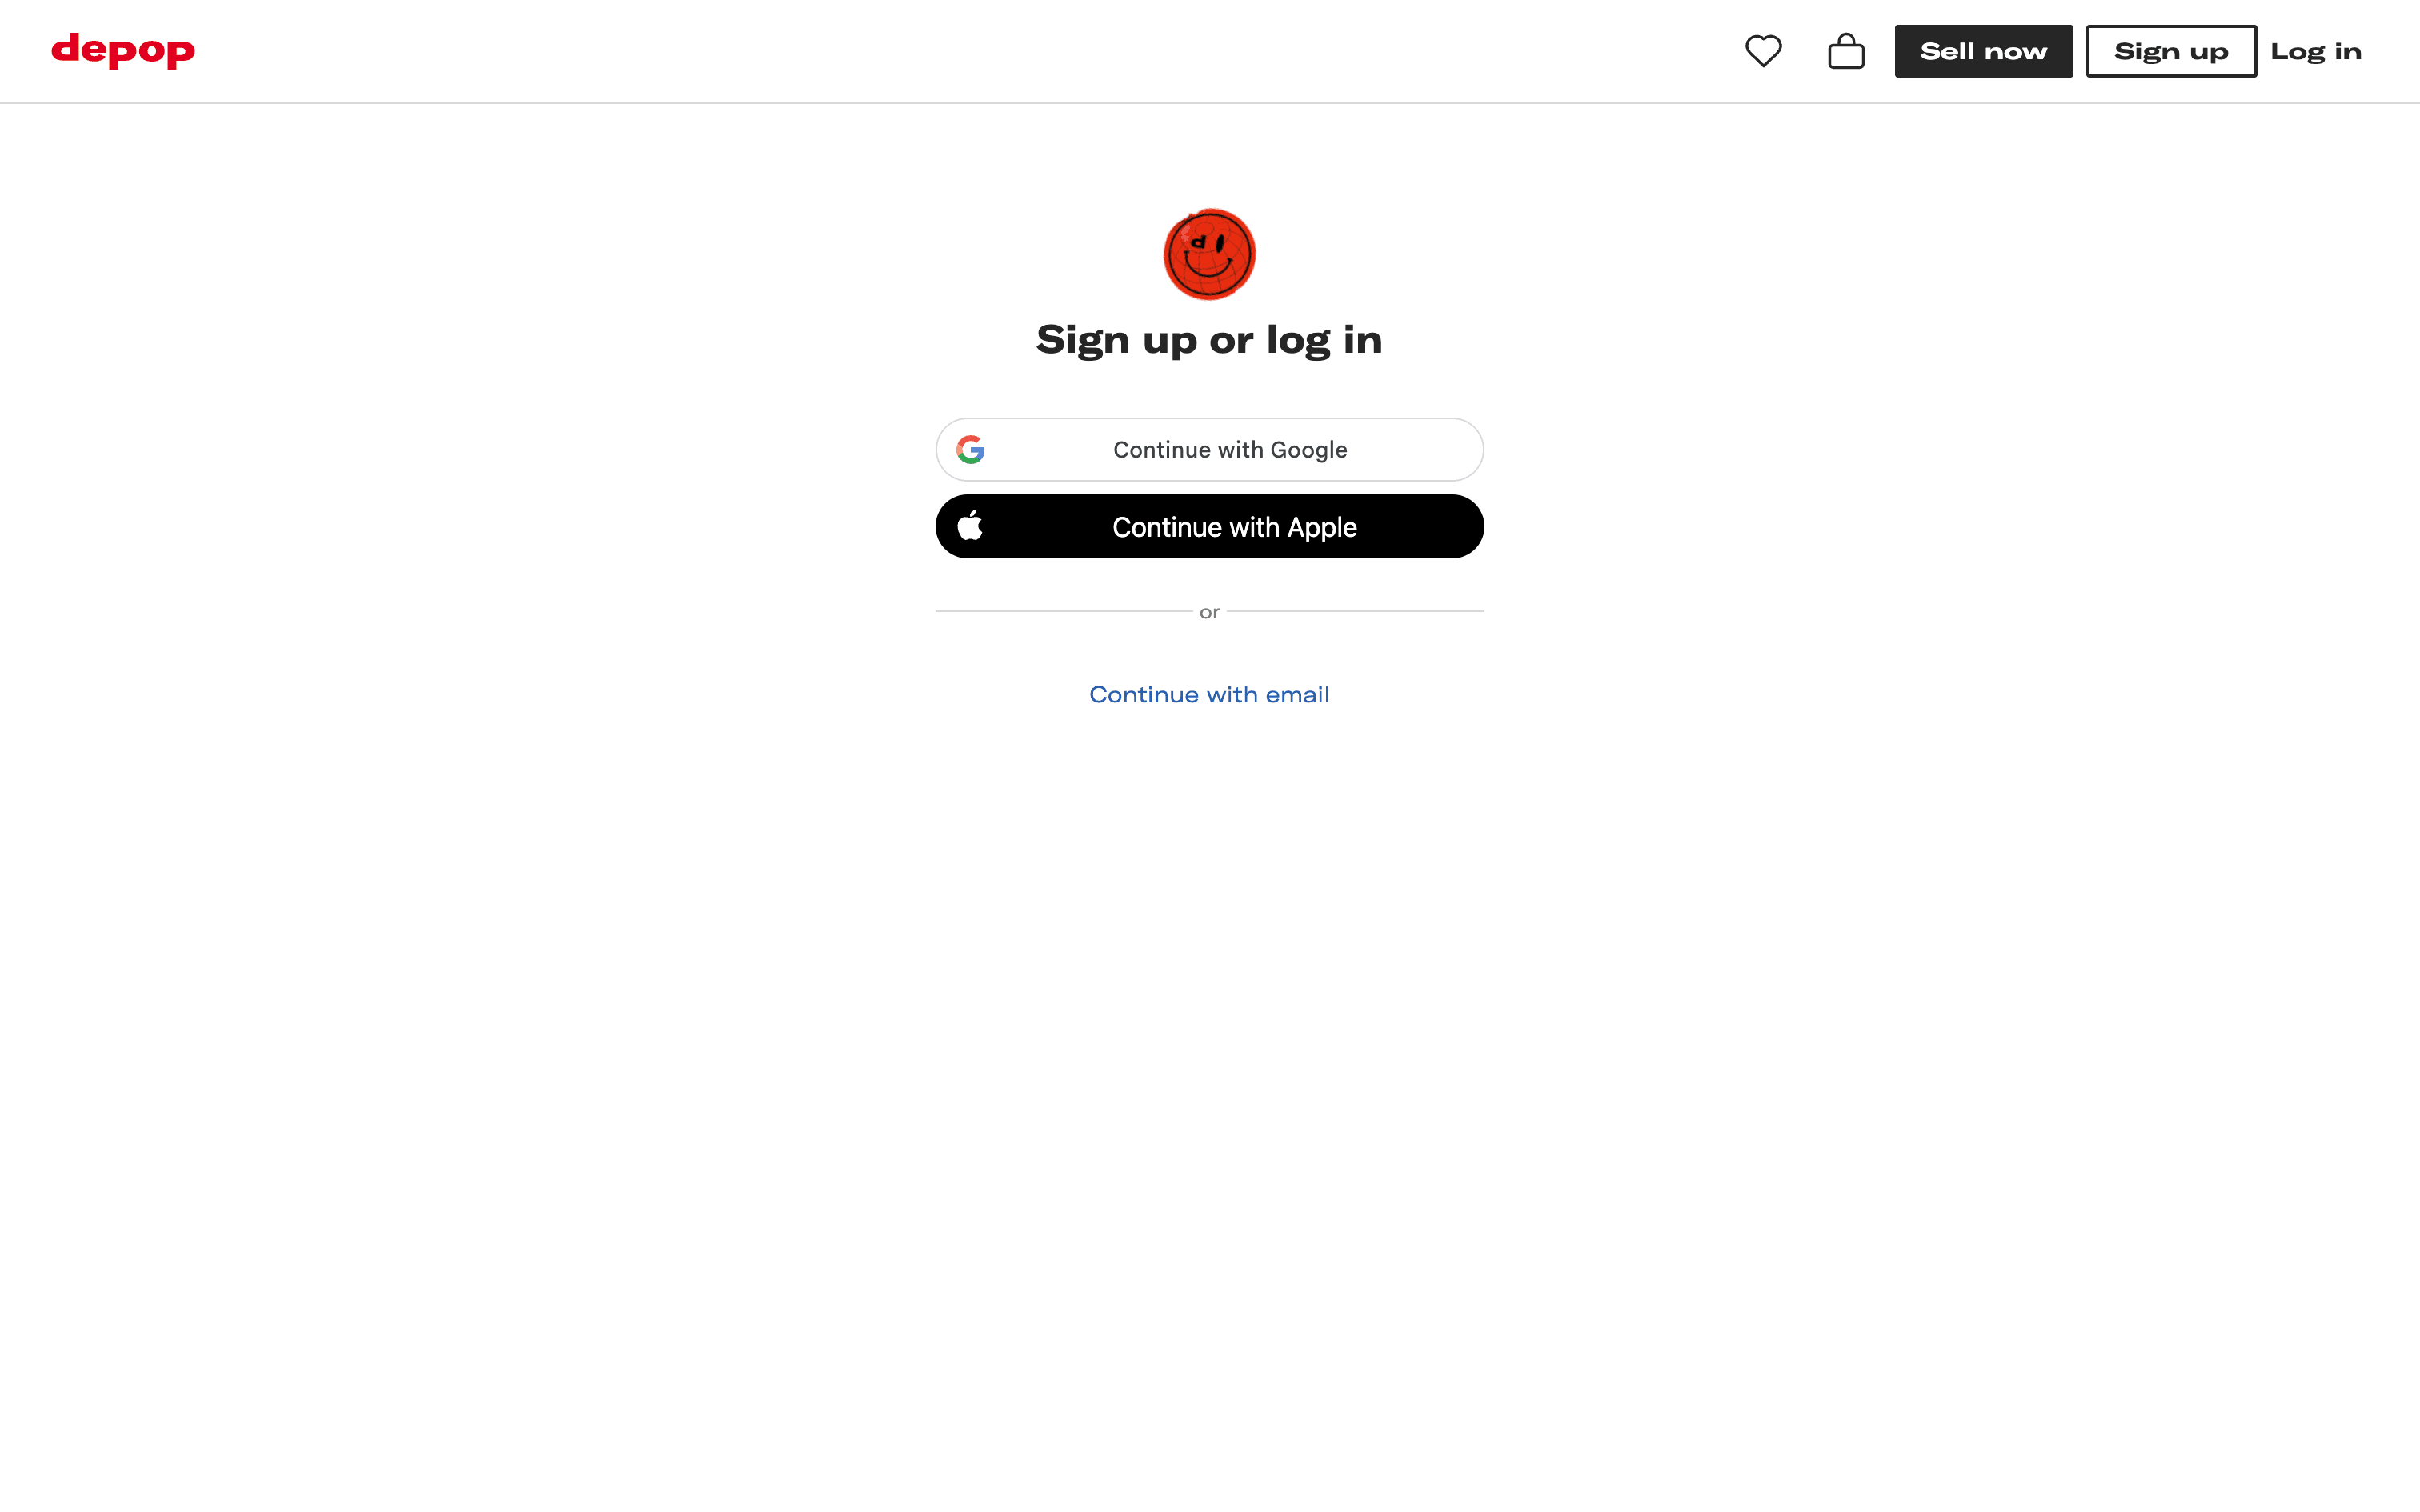Click the red smiley face Depop badge
This screenshot has width=2420, height=1512.
1209,254
